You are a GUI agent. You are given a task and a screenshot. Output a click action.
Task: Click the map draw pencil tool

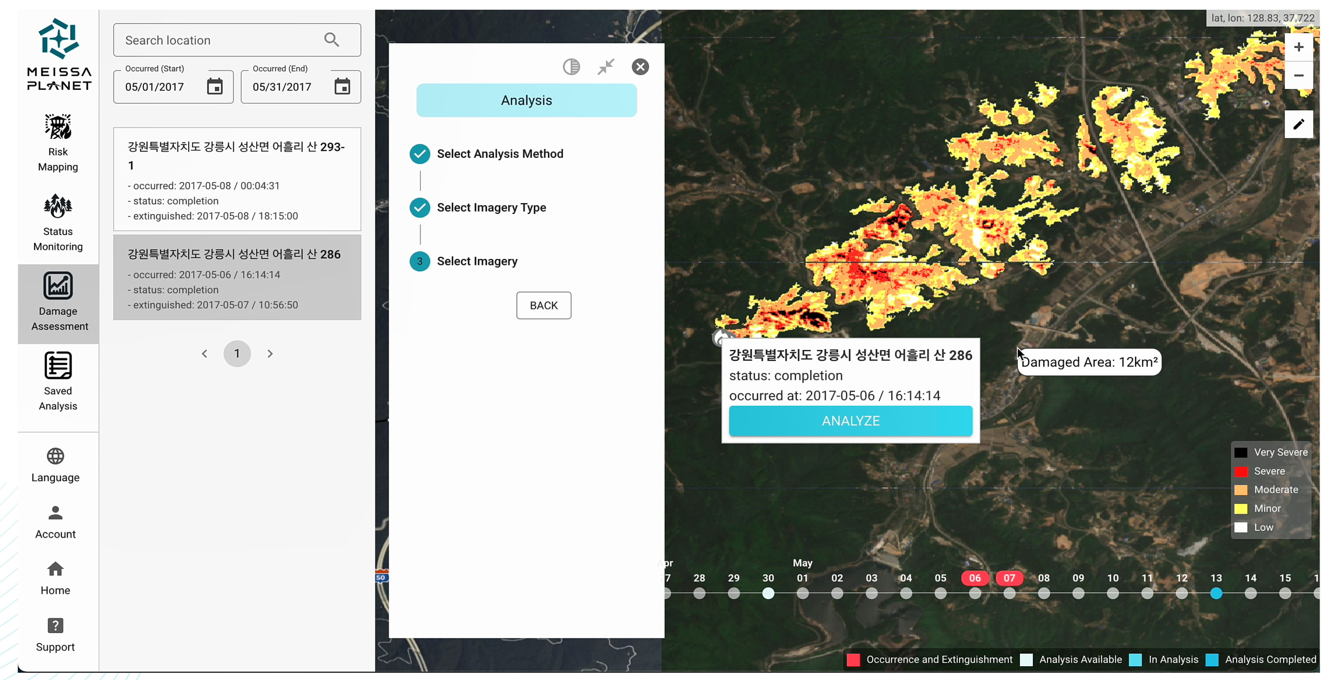[1298, 124]
